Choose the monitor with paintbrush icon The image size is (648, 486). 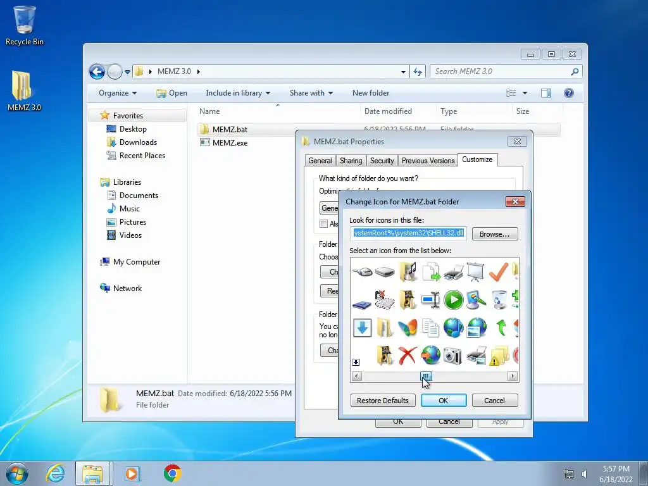476,299
